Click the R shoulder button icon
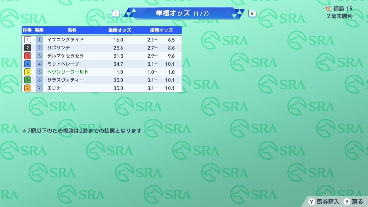This screenshot has width=368, height=207. [252, 13]
